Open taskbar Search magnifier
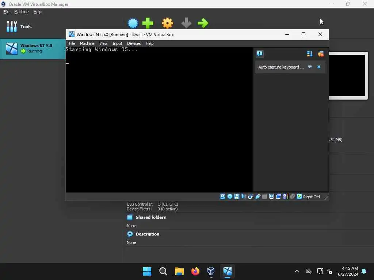 (163, 271)
